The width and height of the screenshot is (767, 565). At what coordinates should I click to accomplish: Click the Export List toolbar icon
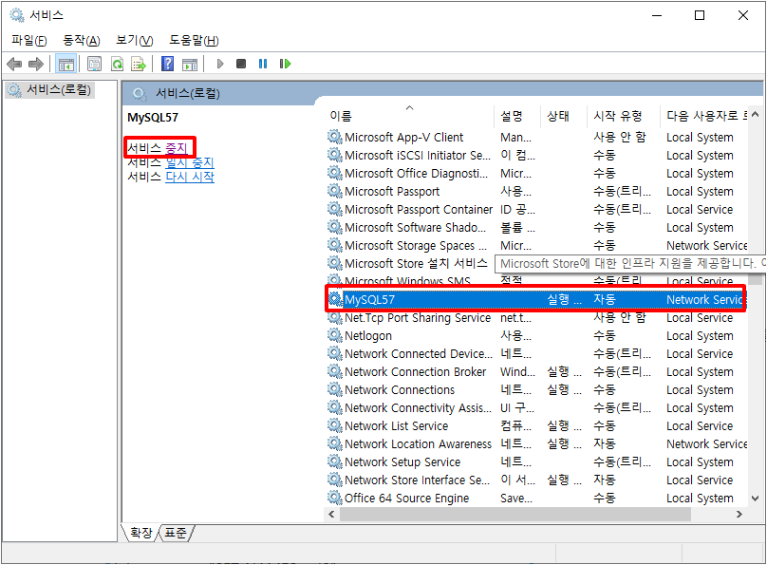point(139,64)
